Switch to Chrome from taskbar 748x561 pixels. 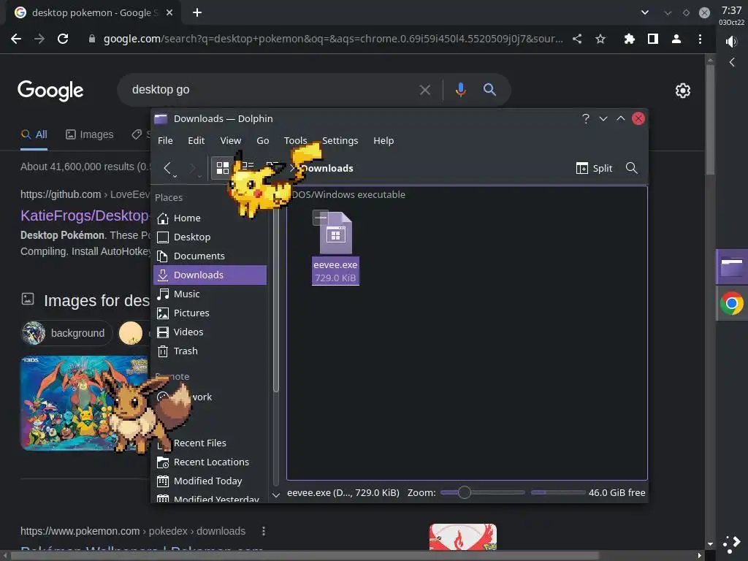tap(732, 303)
